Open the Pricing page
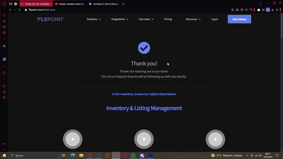283x159 pixels. click(x=168, y=19)
